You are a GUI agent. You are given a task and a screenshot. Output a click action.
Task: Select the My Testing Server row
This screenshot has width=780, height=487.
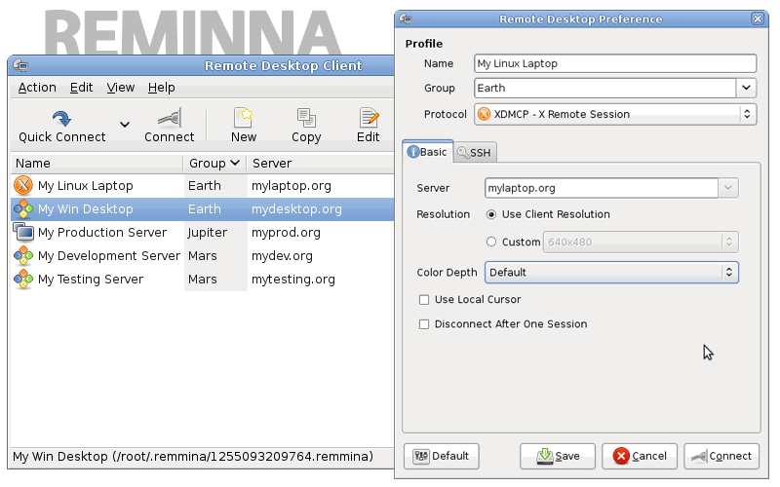click(x=203, y=279)
